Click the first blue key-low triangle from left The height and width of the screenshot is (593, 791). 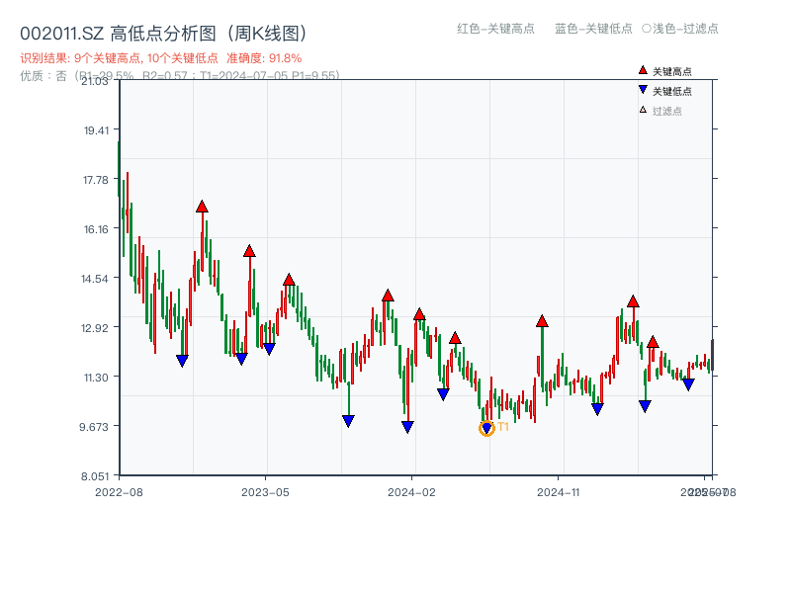coord(182,361)
